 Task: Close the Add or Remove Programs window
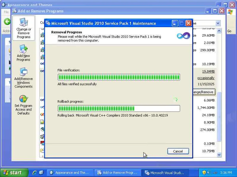pyautogui.click(x=222, y=11)
